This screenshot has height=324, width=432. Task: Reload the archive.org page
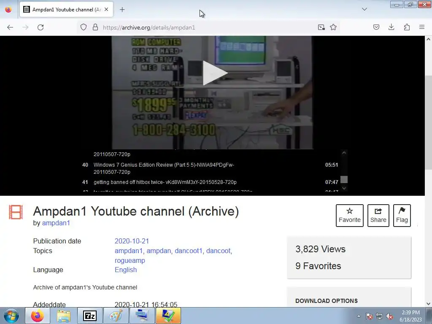pyautogui.click(x=40, y=27)
